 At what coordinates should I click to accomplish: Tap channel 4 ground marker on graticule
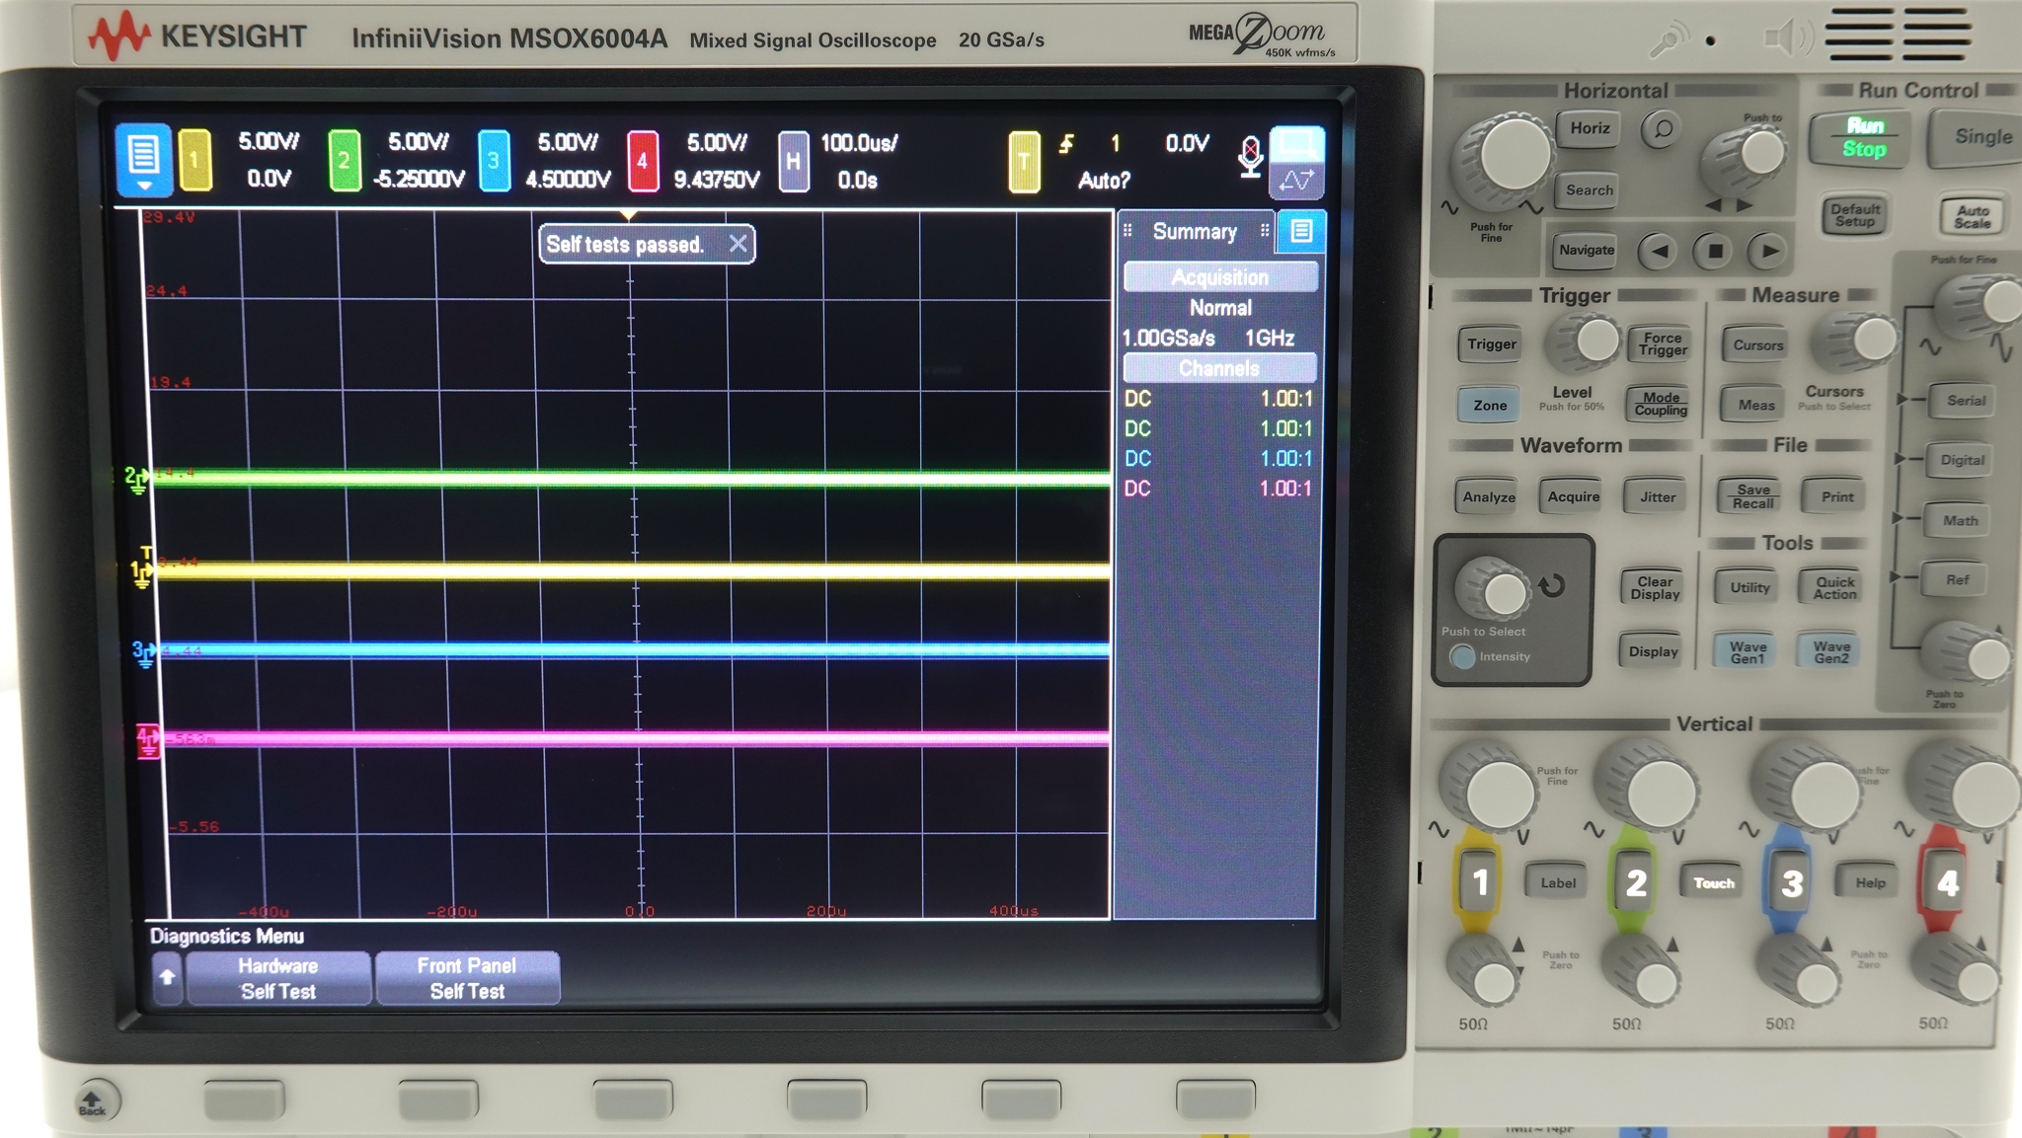[x=147, y=740]
